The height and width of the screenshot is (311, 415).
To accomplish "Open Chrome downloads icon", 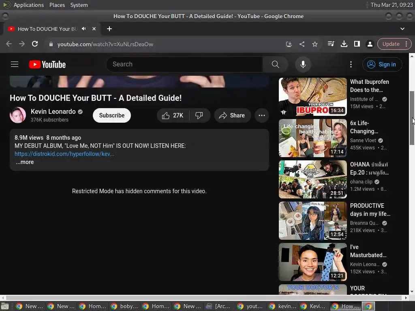I will (344, 44).
